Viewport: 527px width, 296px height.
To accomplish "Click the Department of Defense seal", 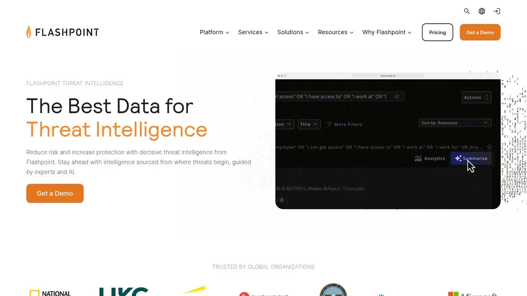I will (333, 289).
